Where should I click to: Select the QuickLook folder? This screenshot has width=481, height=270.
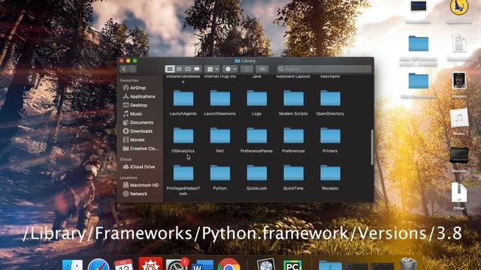click(x=257, y=173)
